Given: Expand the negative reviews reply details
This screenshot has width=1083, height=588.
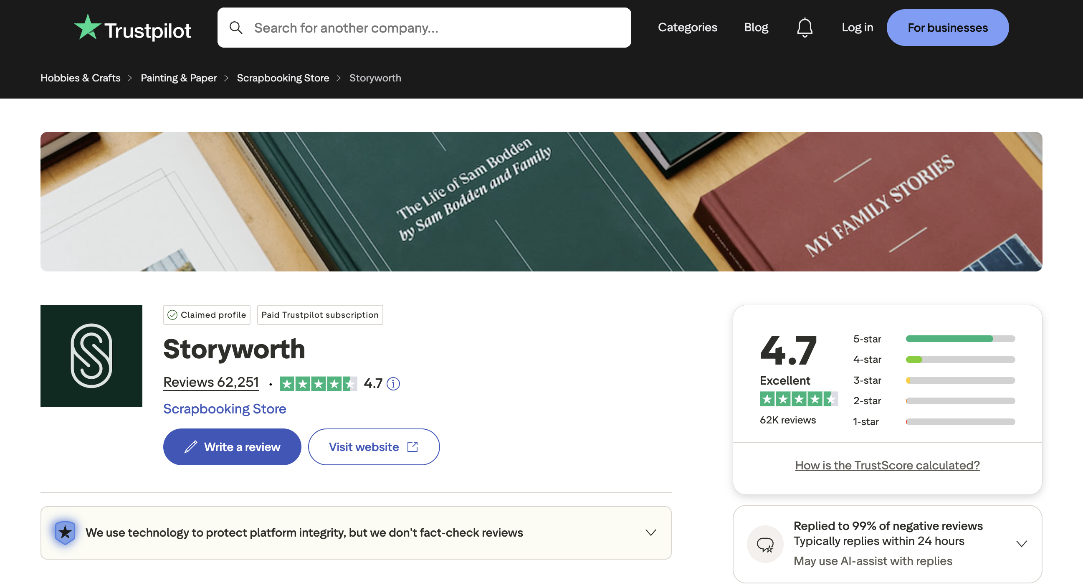Looking at the screenshot, I should pyautogui.click(x=1021, y=544).
